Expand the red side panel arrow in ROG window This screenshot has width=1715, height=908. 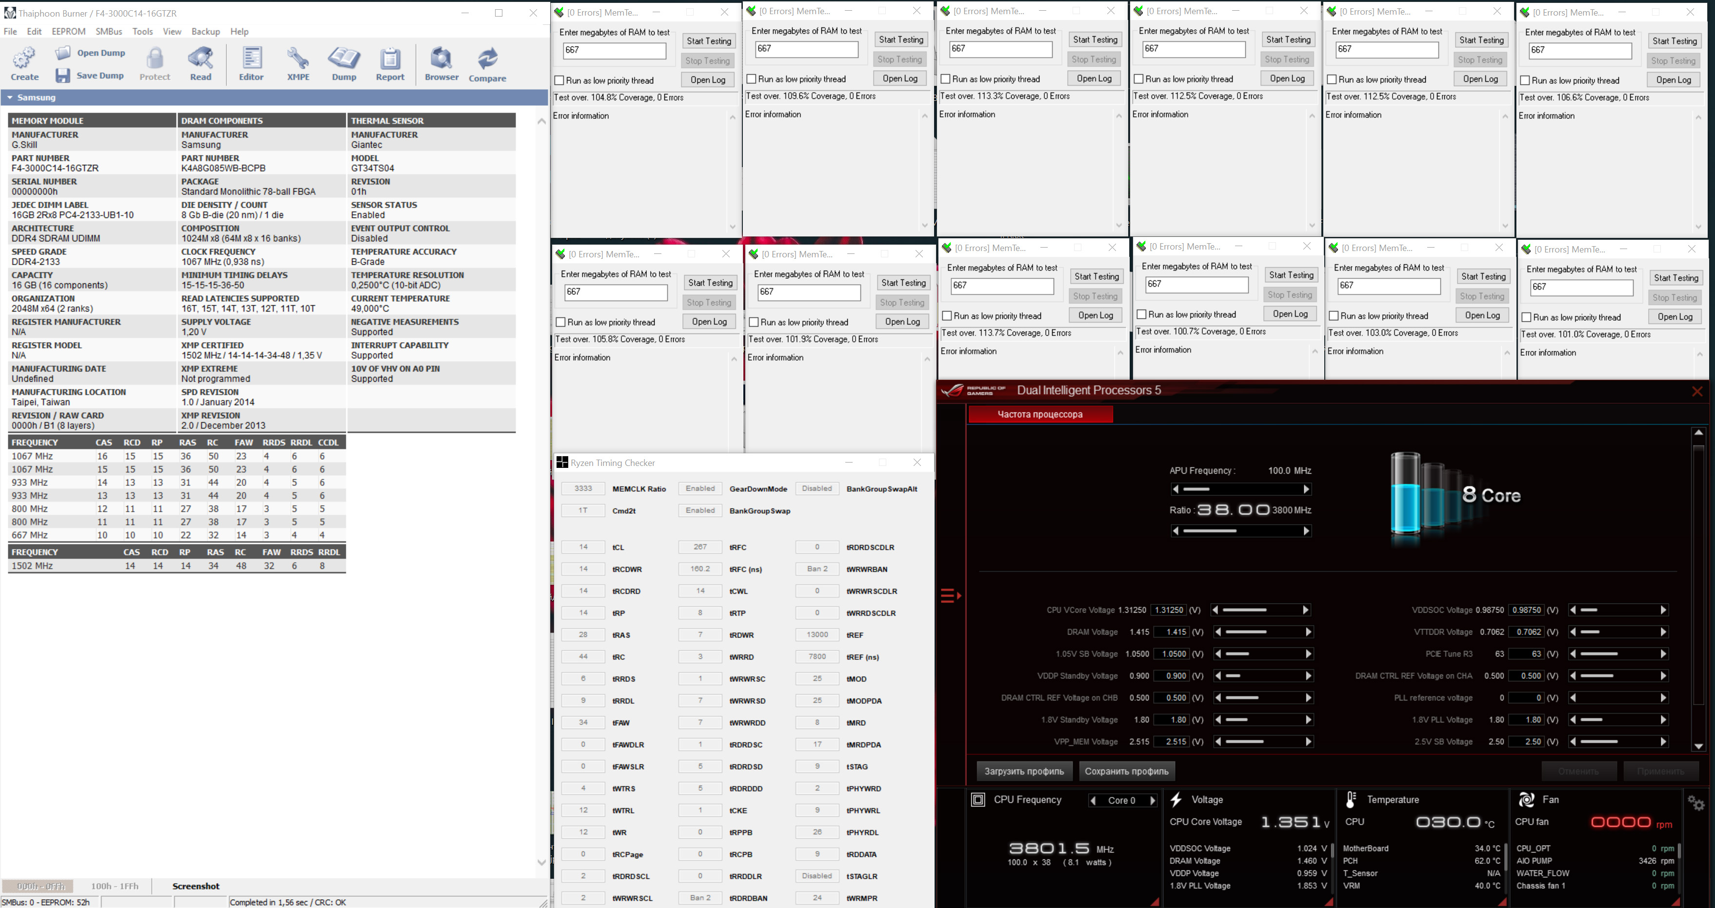click(951, 596)
